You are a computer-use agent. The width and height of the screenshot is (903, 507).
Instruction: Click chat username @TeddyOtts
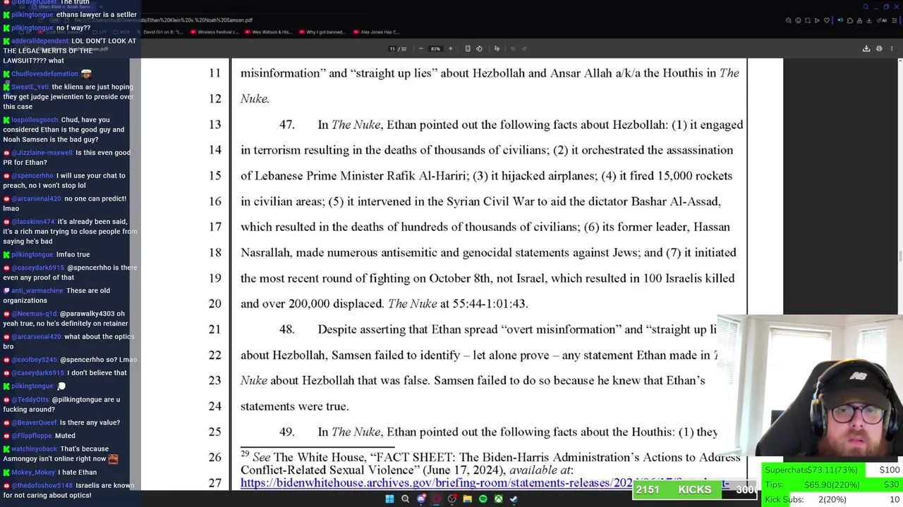(x=30, y=399)
